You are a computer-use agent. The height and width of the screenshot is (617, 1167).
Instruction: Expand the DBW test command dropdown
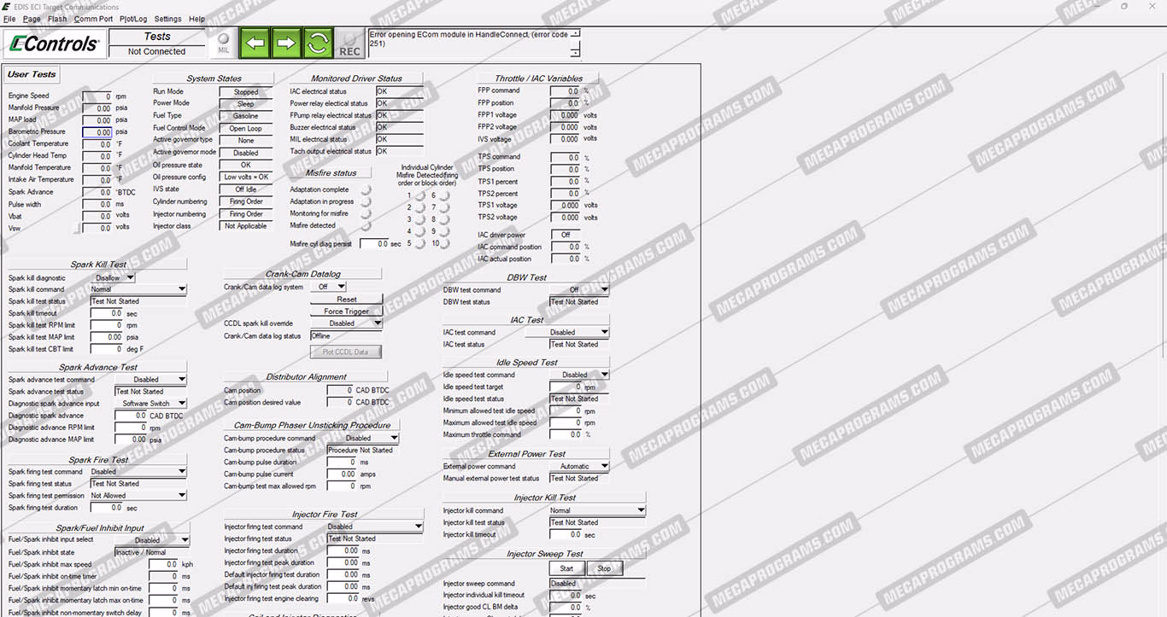(x=604, y=290)
